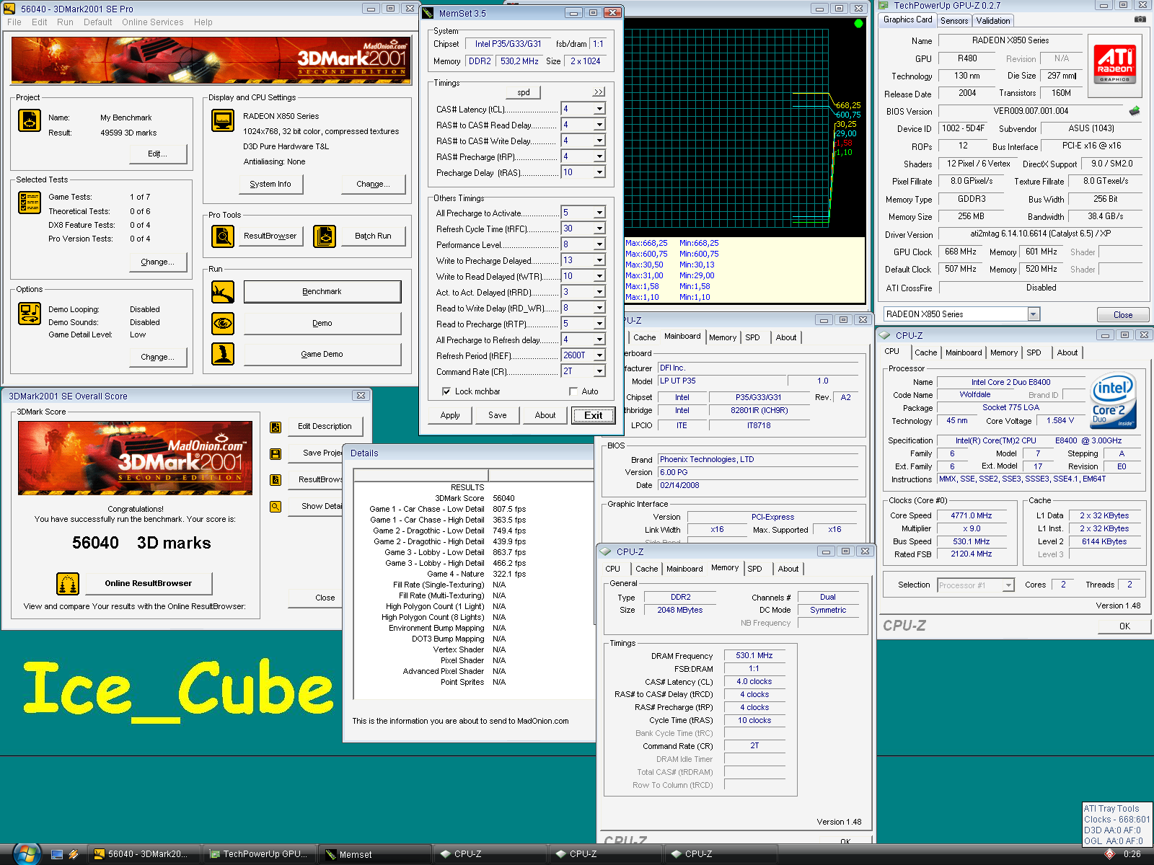Open the Online Services menu
1154x865 pixels.
coord(152,22)
